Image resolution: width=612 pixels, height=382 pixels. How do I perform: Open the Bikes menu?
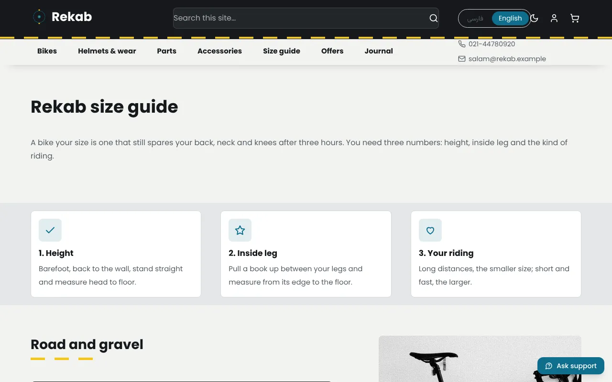47,51
